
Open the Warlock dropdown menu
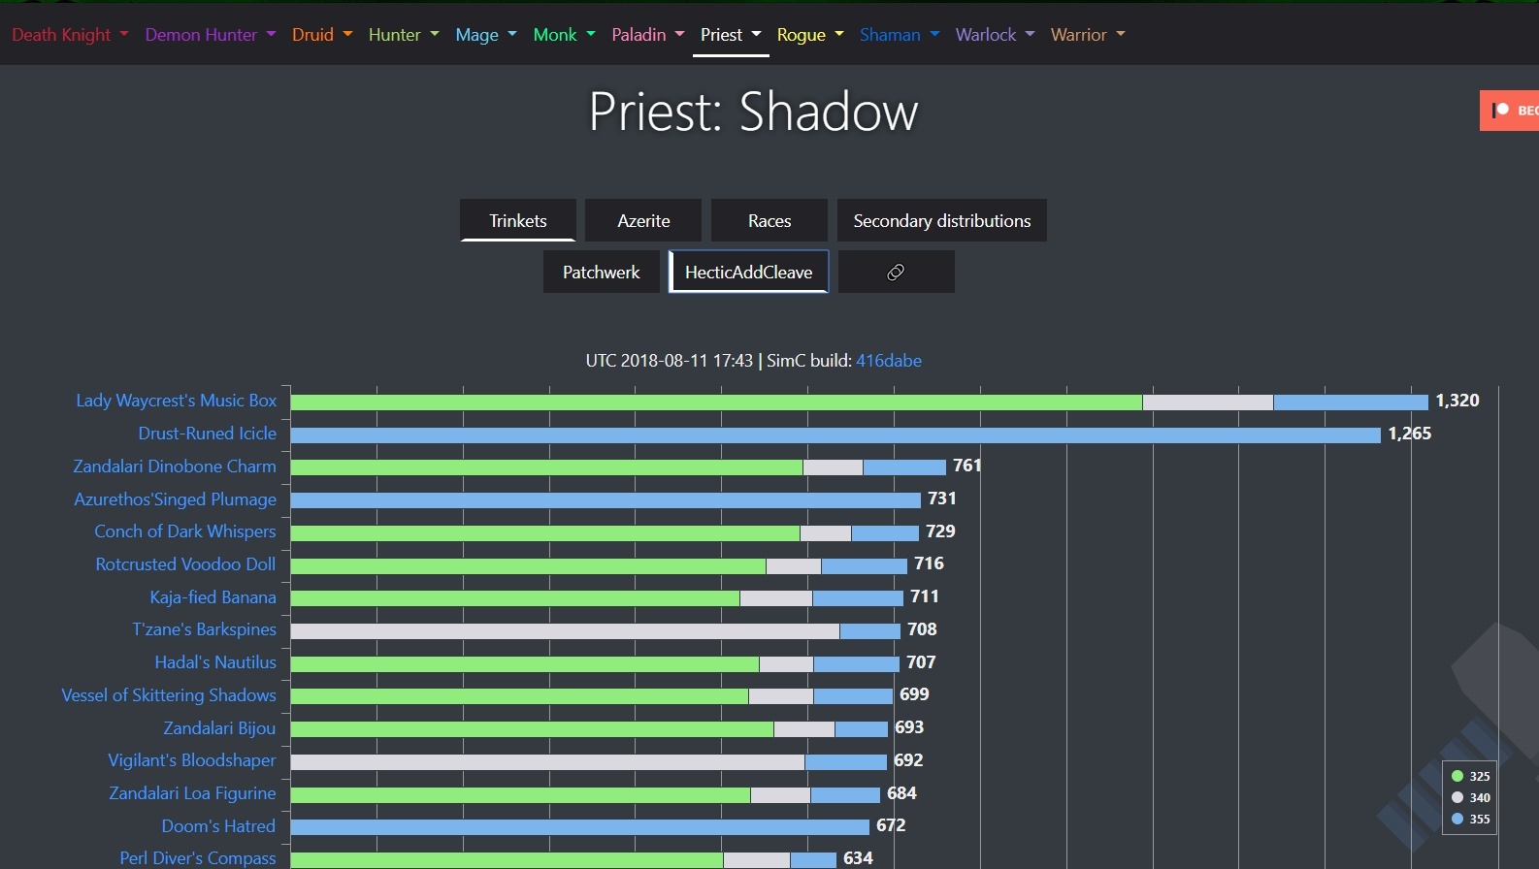click(995, 35)
